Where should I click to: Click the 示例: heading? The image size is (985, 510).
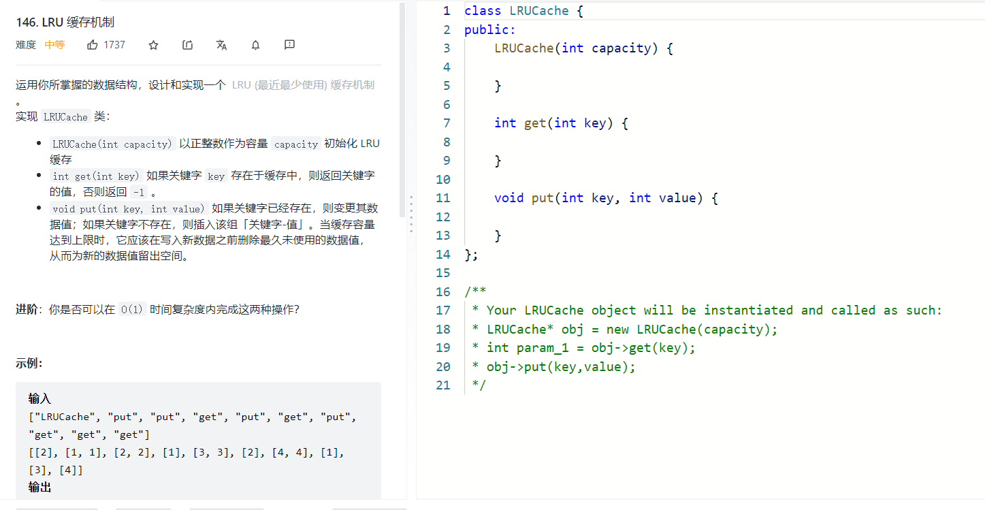[29, 364]
